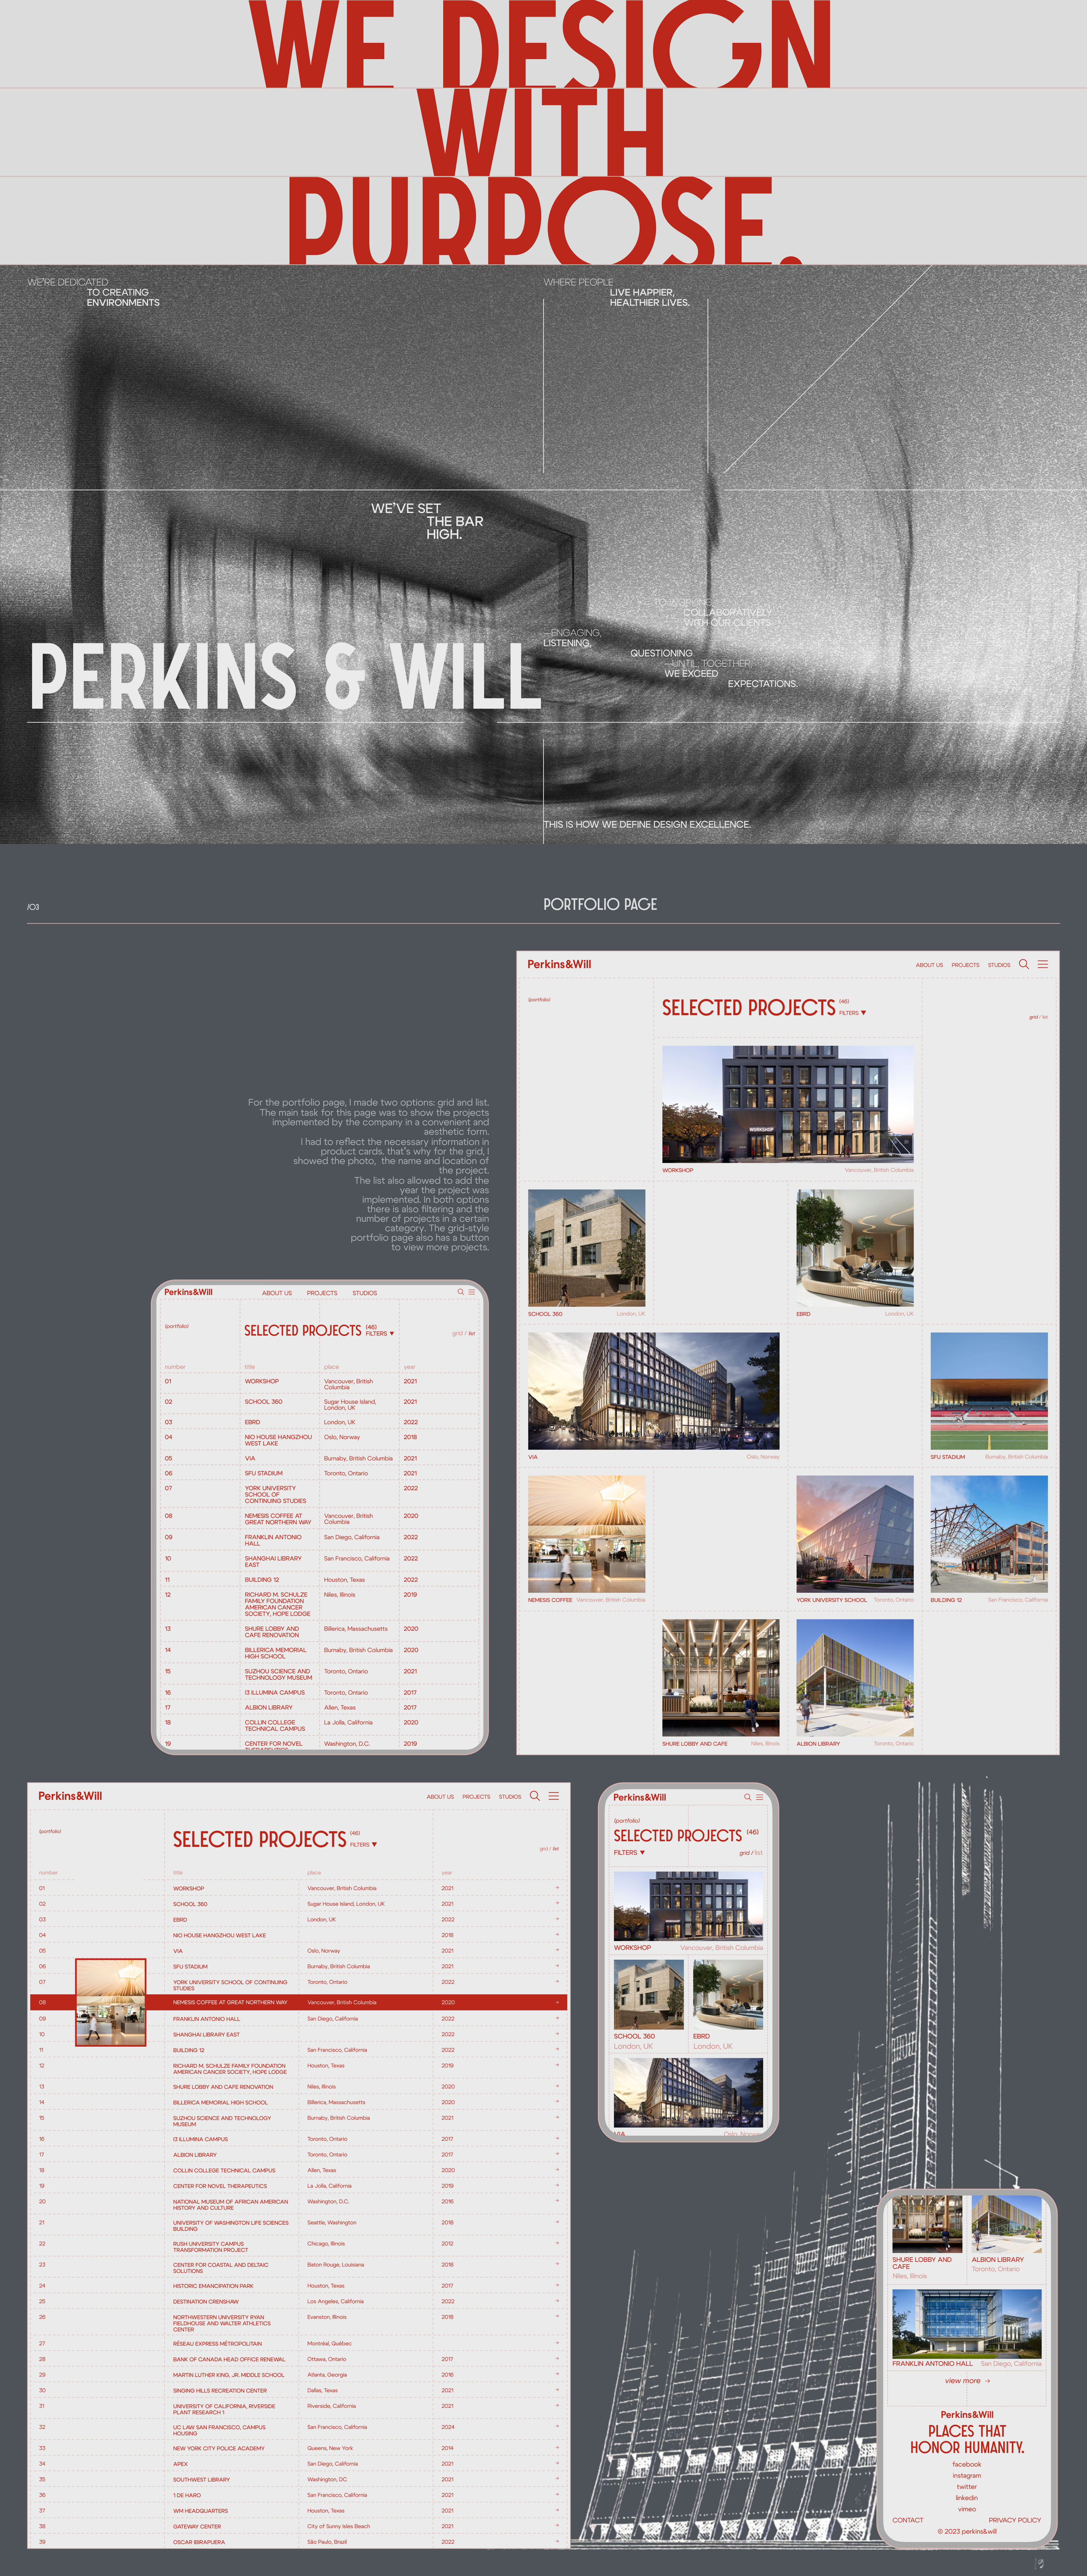Expand FILTERS dropdown in desktop grid-view mockup
Screen dimensions: 1087x2576
(x=852, y=1013)
